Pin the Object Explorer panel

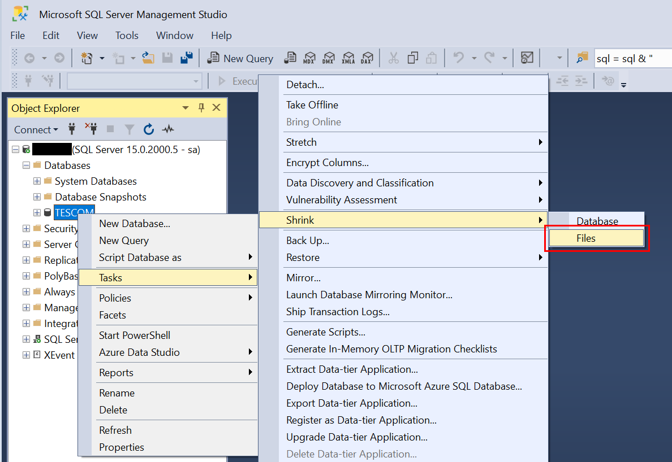coord(201,108)
